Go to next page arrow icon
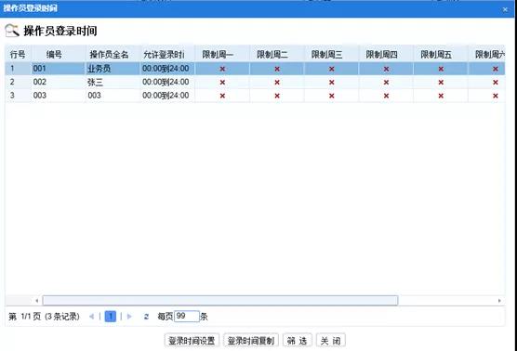Viewport: 517px width, 351px height. click(x=129, y=317)
